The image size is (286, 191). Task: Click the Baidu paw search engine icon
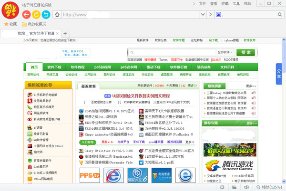[218, 15]
